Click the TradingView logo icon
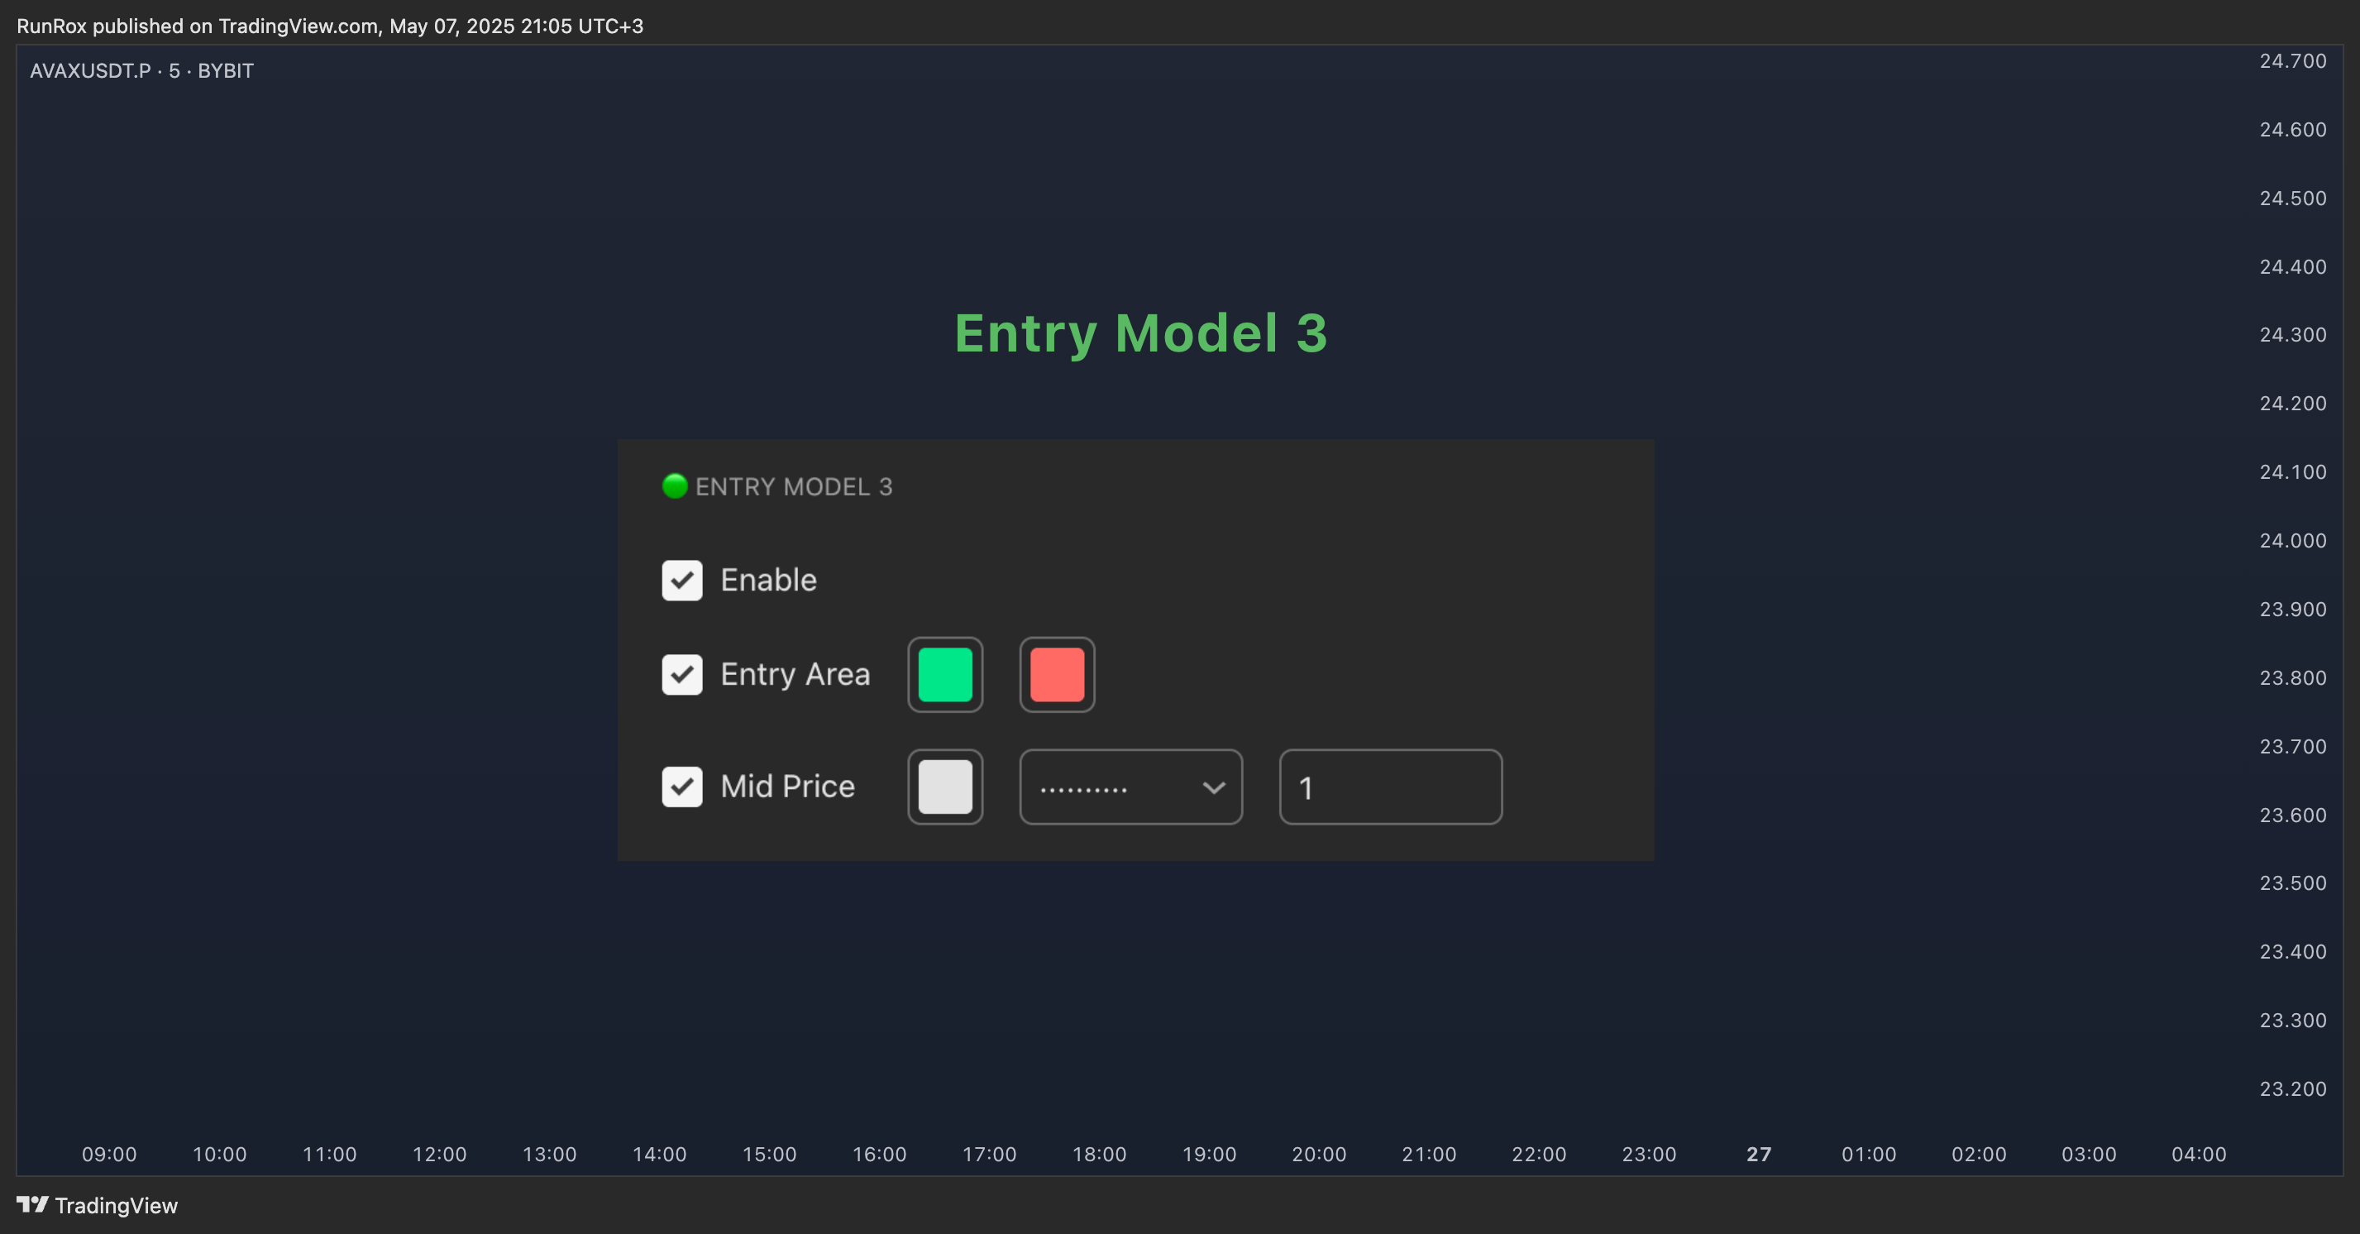This screenshot has width=2360, height=1234. point(32,1203)
